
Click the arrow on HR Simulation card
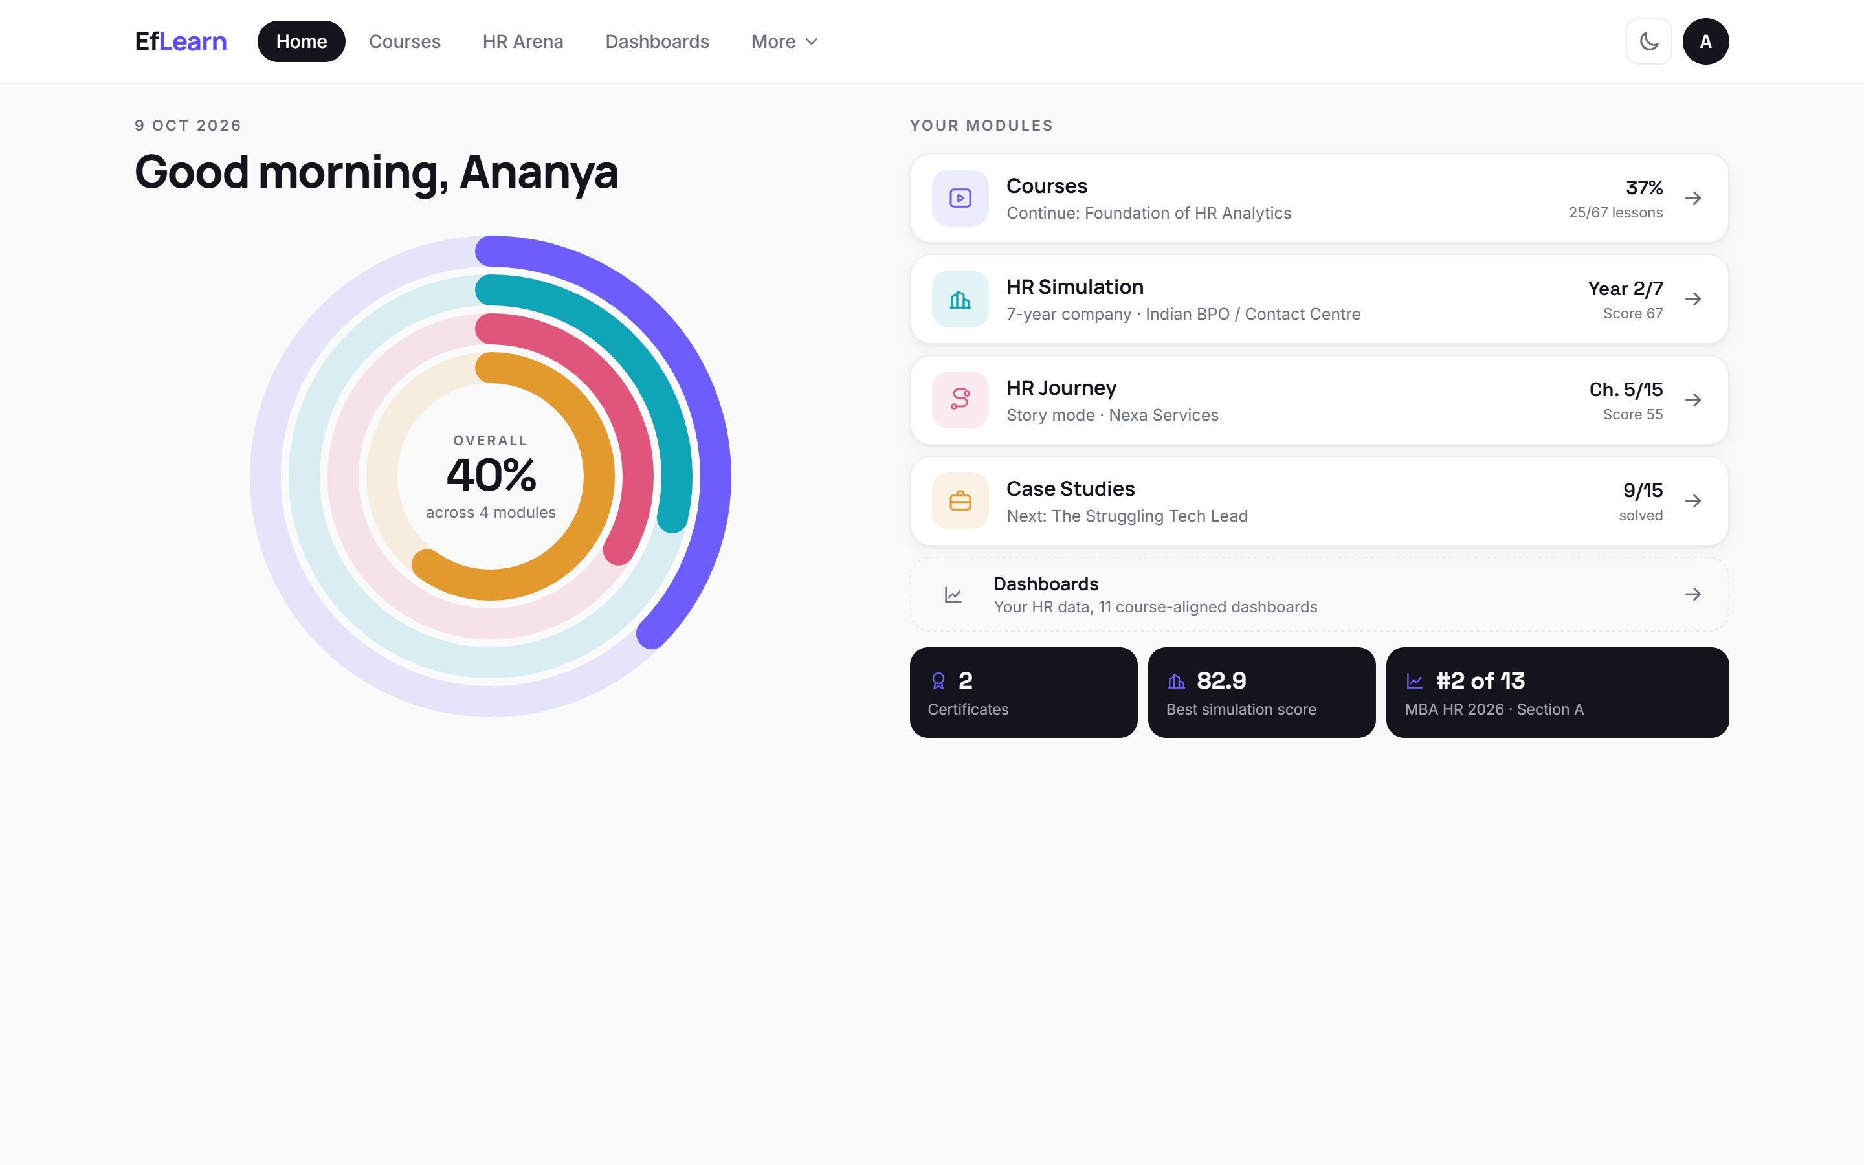pyautogui.click(x=1692, y=299)
